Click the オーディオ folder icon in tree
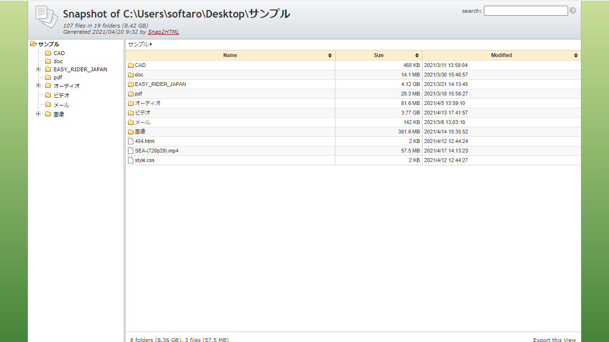 [48, 85]
